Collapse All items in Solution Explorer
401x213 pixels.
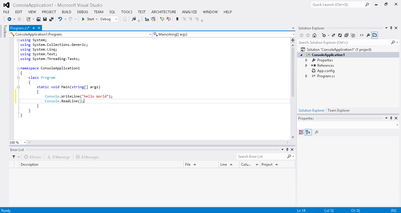click(x=347, y=35)
